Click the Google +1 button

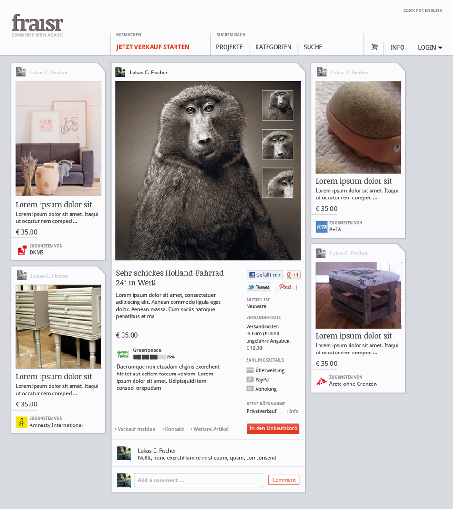coord(293,275)
